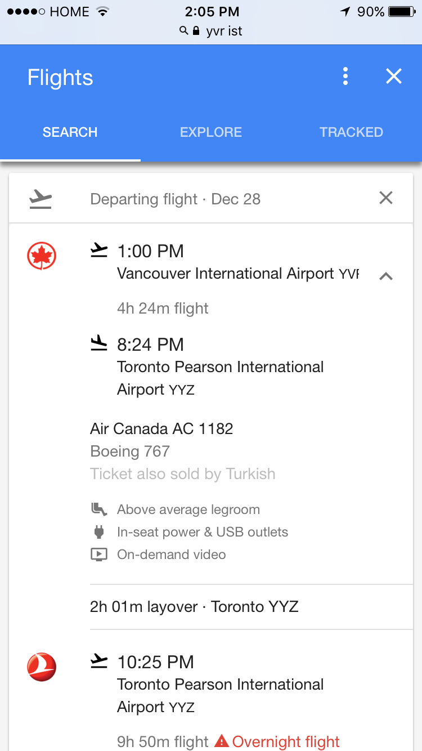Tap the red overnight flight warning icon
Screen dimensions: 422x751
pos(222,741)
